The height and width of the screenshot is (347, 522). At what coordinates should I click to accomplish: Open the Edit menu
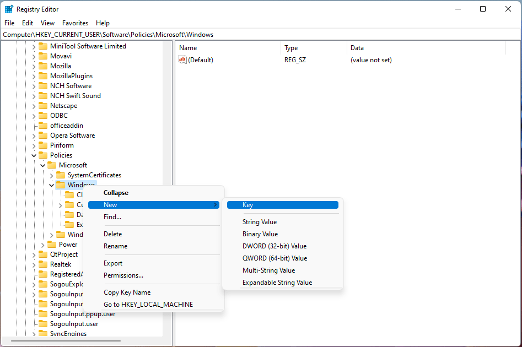pos(28,23)
